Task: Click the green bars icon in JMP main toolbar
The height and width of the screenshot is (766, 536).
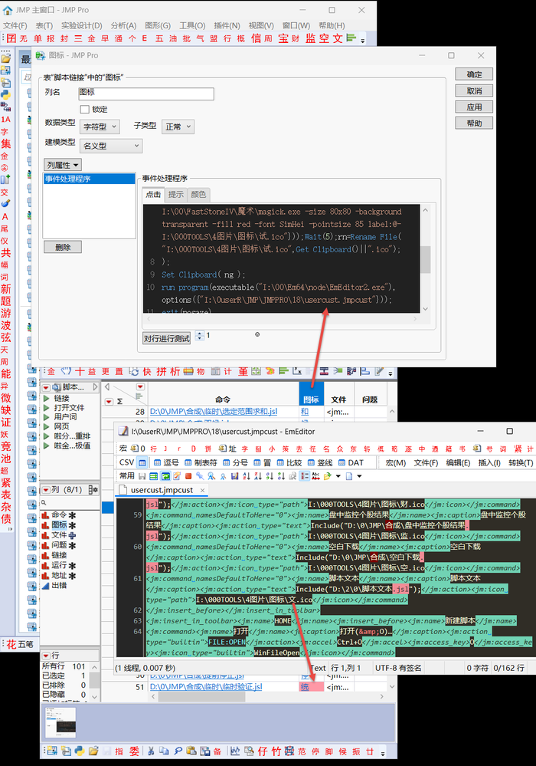Action: pos(351,38)
